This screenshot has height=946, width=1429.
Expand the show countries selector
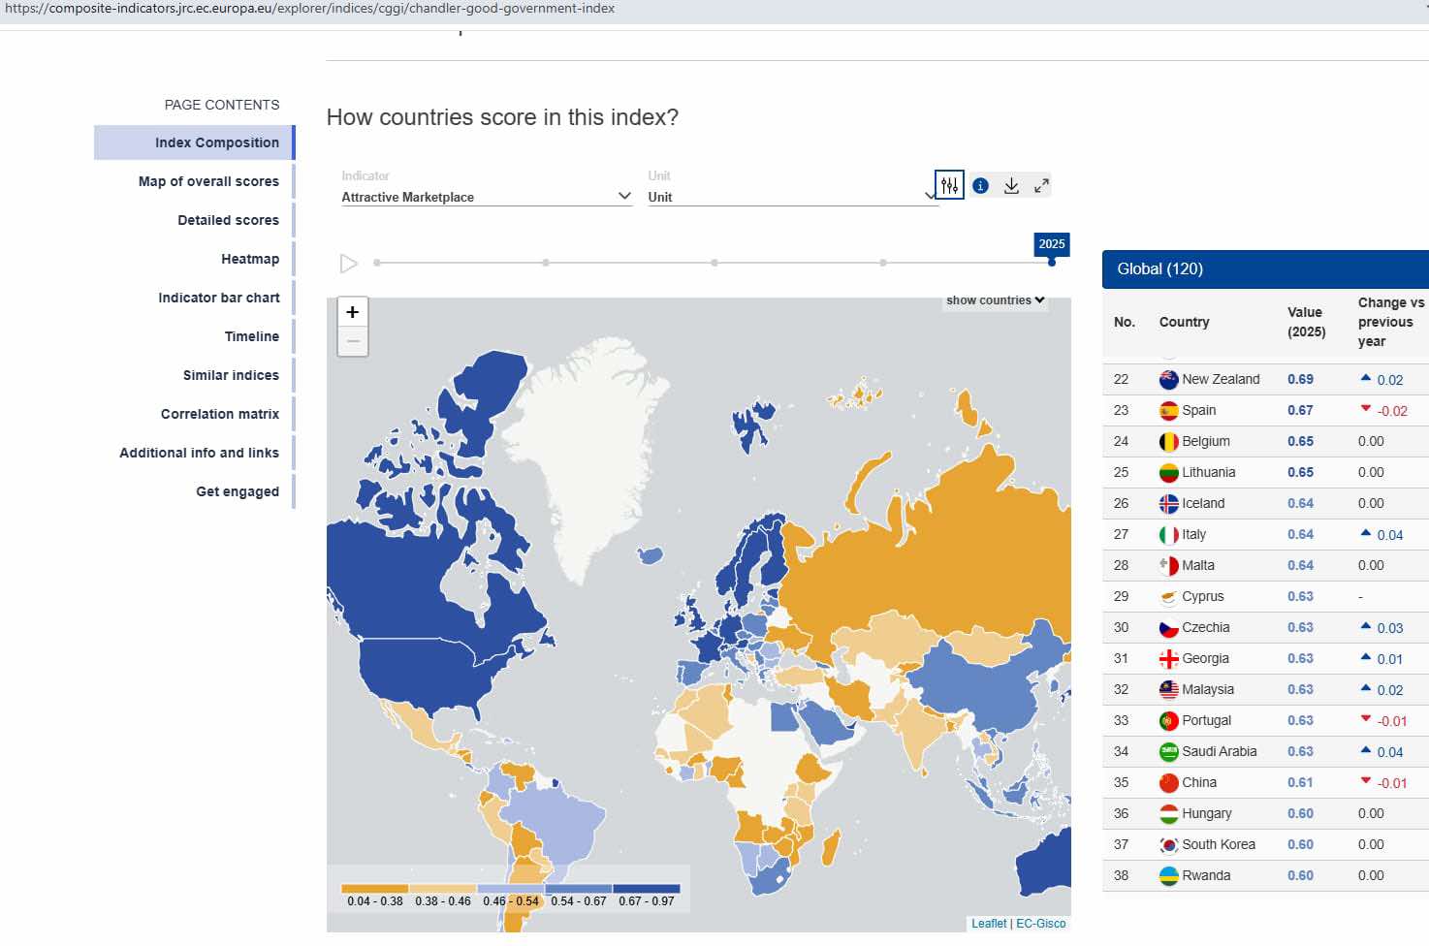coord(995,300)
